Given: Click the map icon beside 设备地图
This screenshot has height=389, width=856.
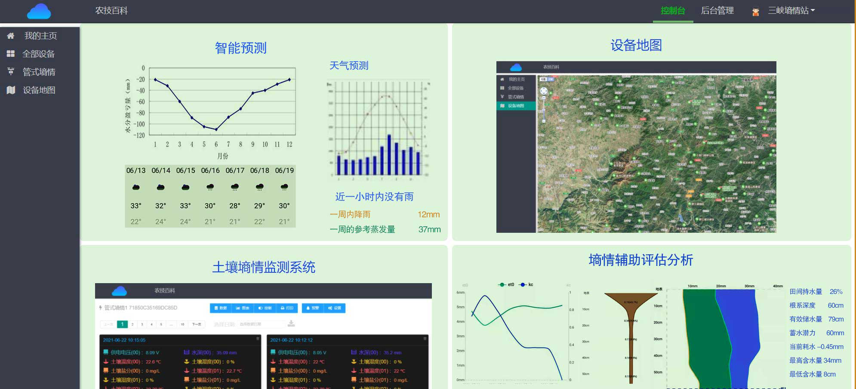Looking at the screenshot, I should coord(11,90).
